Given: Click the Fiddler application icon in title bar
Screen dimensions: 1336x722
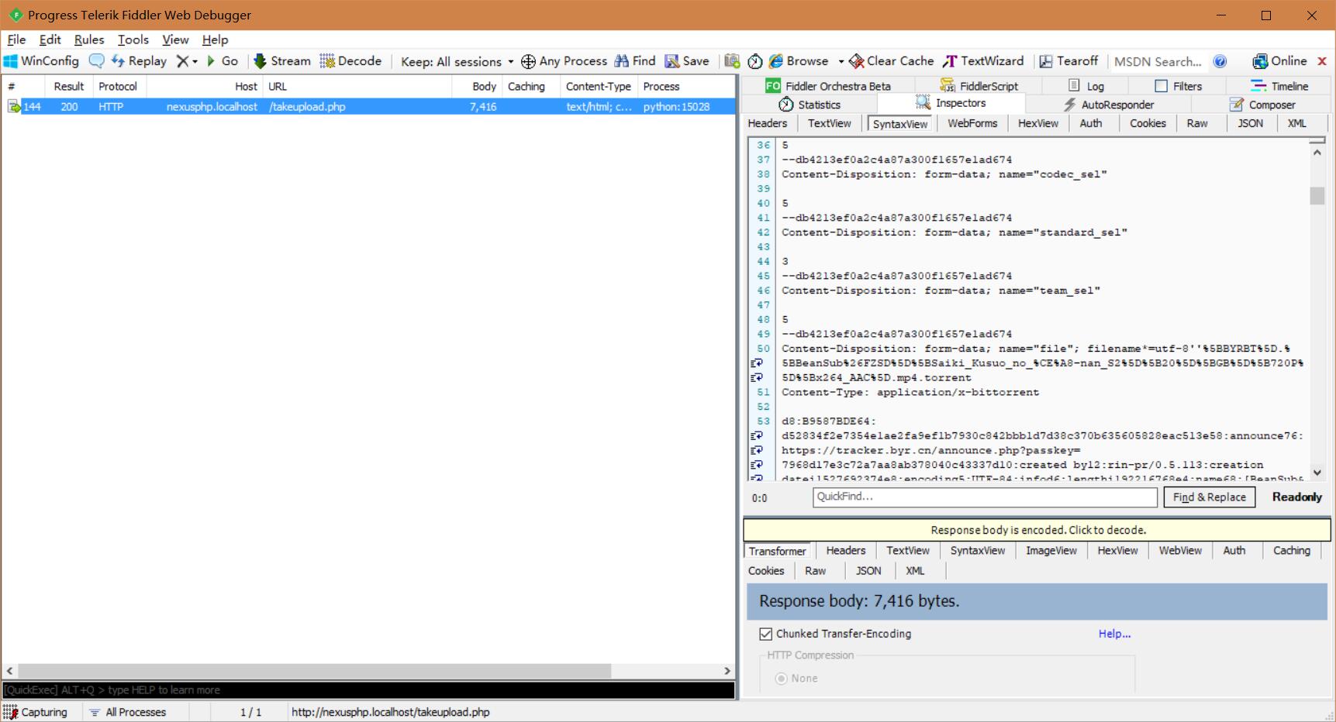Looking at the screenshot, I should click(x=16, y=15).
